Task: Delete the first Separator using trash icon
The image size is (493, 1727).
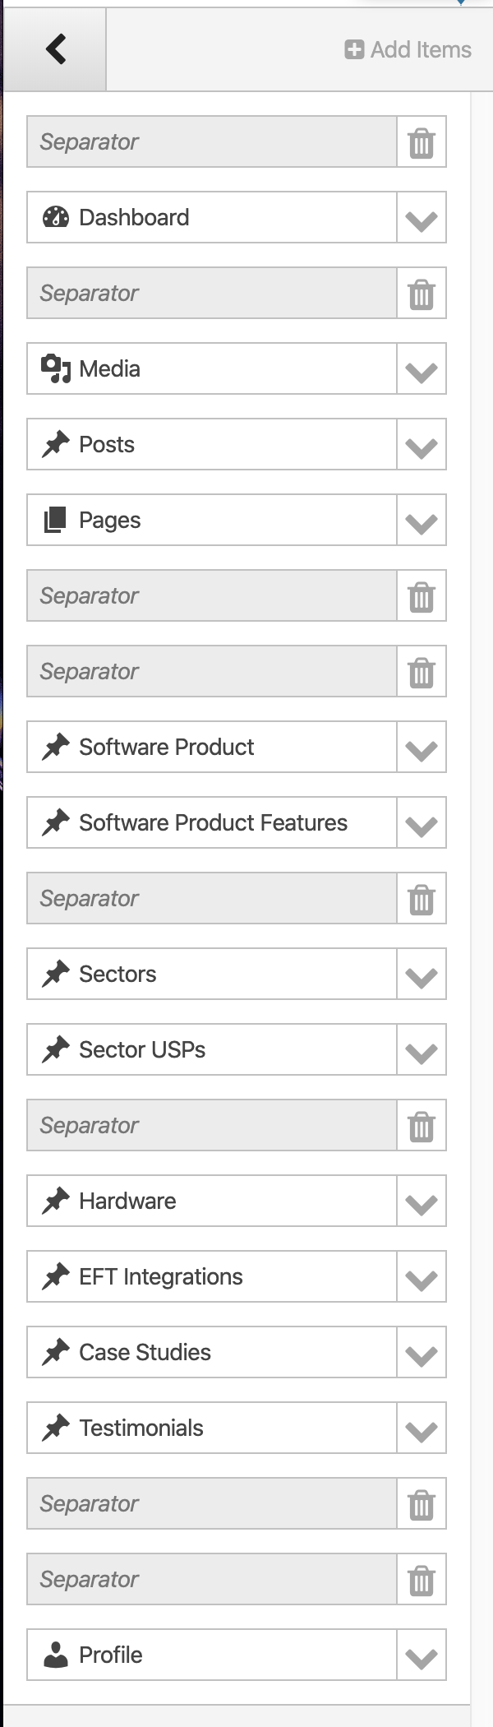Action: point(422,142)
